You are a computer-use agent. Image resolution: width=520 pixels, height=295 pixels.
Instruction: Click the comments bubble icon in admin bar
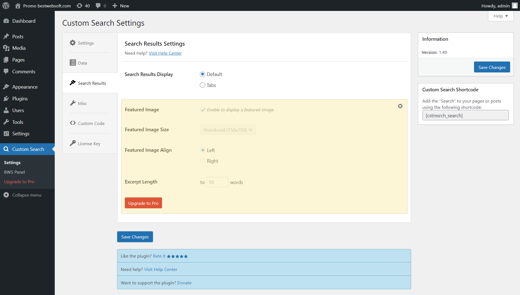(x=98, y=6)
